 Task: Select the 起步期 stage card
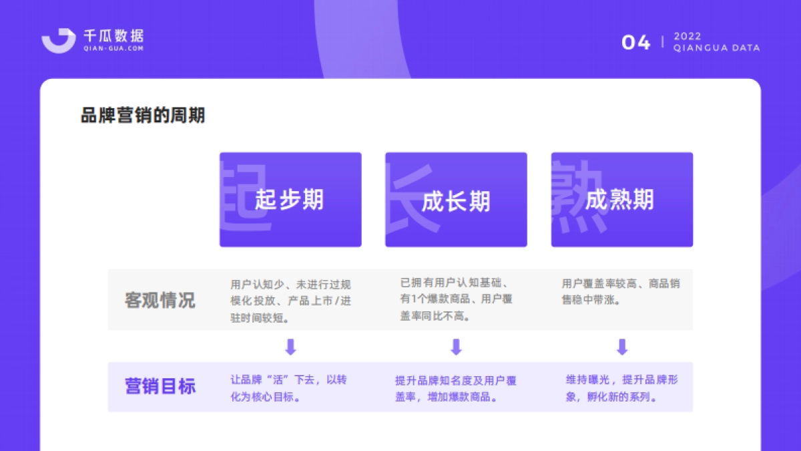[x=290, y=199]
